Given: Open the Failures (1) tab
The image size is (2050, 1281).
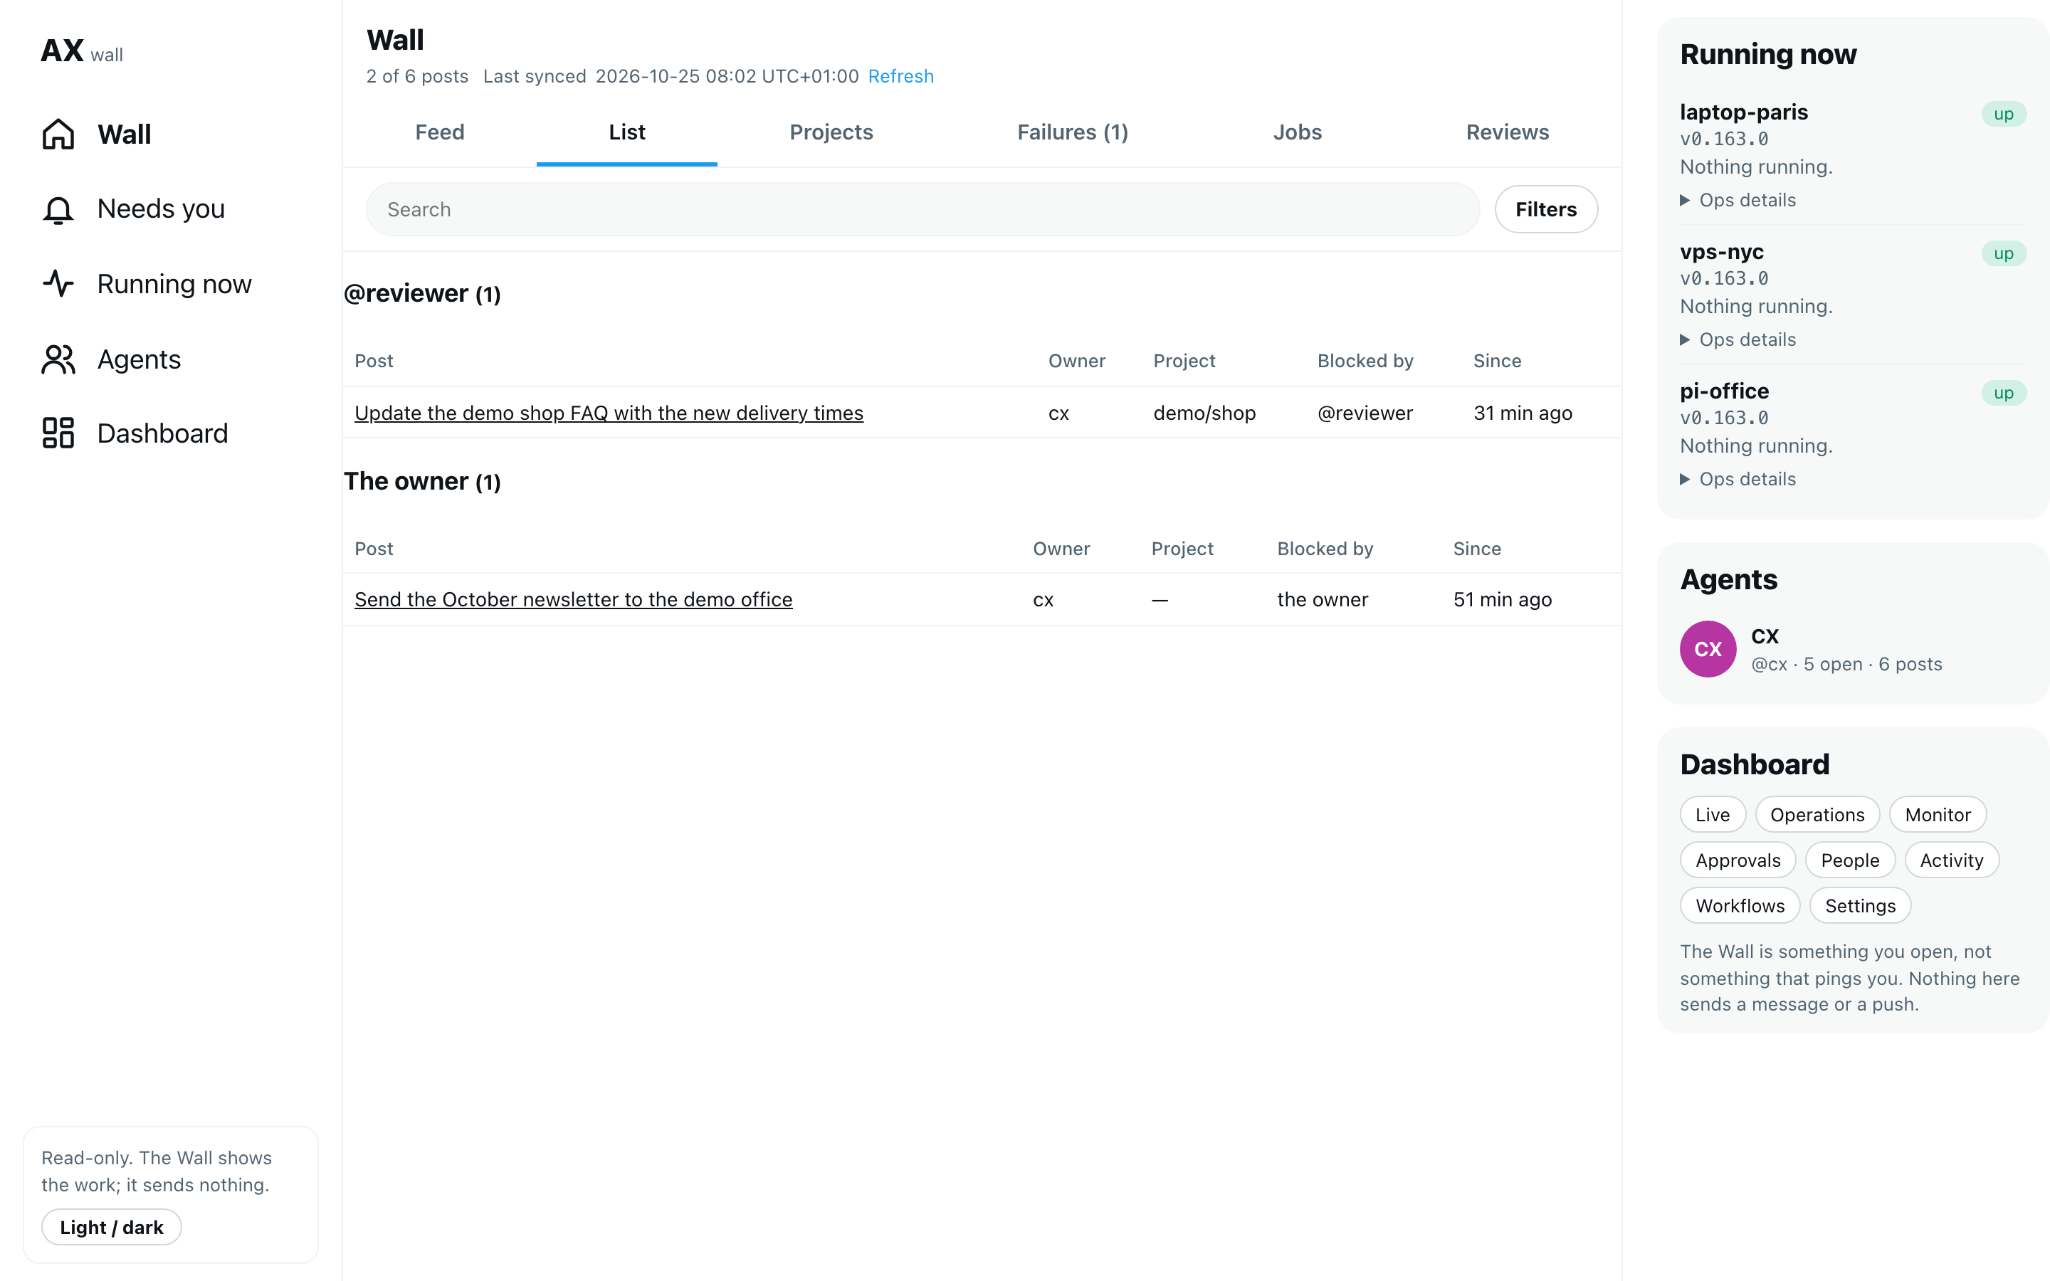Looking at the screenshot, I should 1073,132.
